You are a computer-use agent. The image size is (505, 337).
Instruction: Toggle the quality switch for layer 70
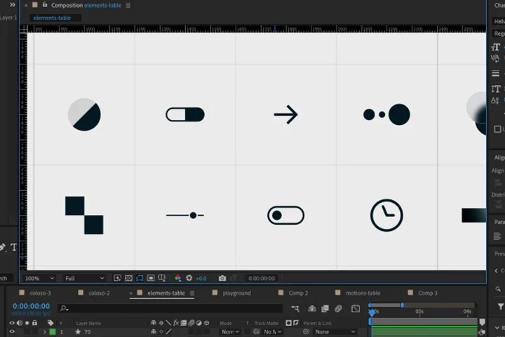point(168,331)
